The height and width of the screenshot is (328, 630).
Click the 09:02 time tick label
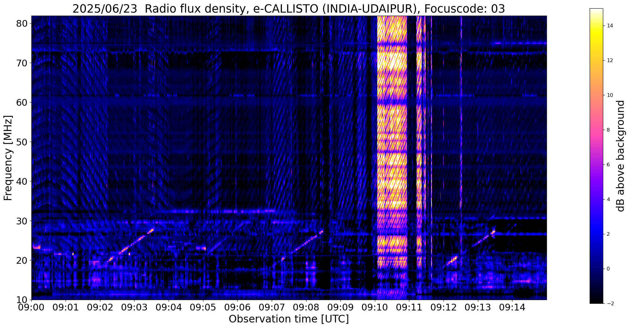(100, 307)
